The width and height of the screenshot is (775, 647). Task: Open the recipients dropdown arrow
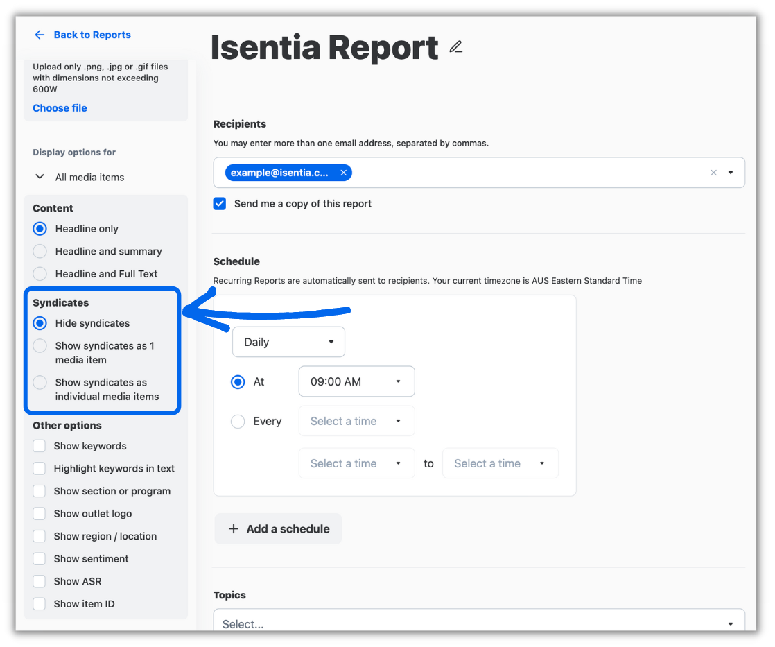coord(731,173)
